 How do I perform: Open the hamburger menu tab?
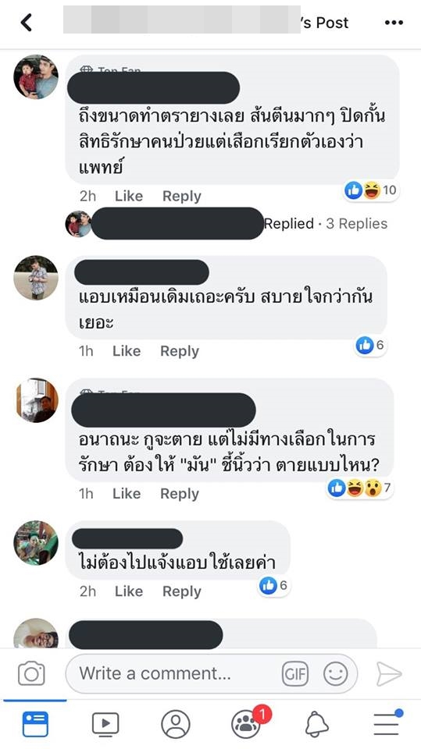[387, 723]
